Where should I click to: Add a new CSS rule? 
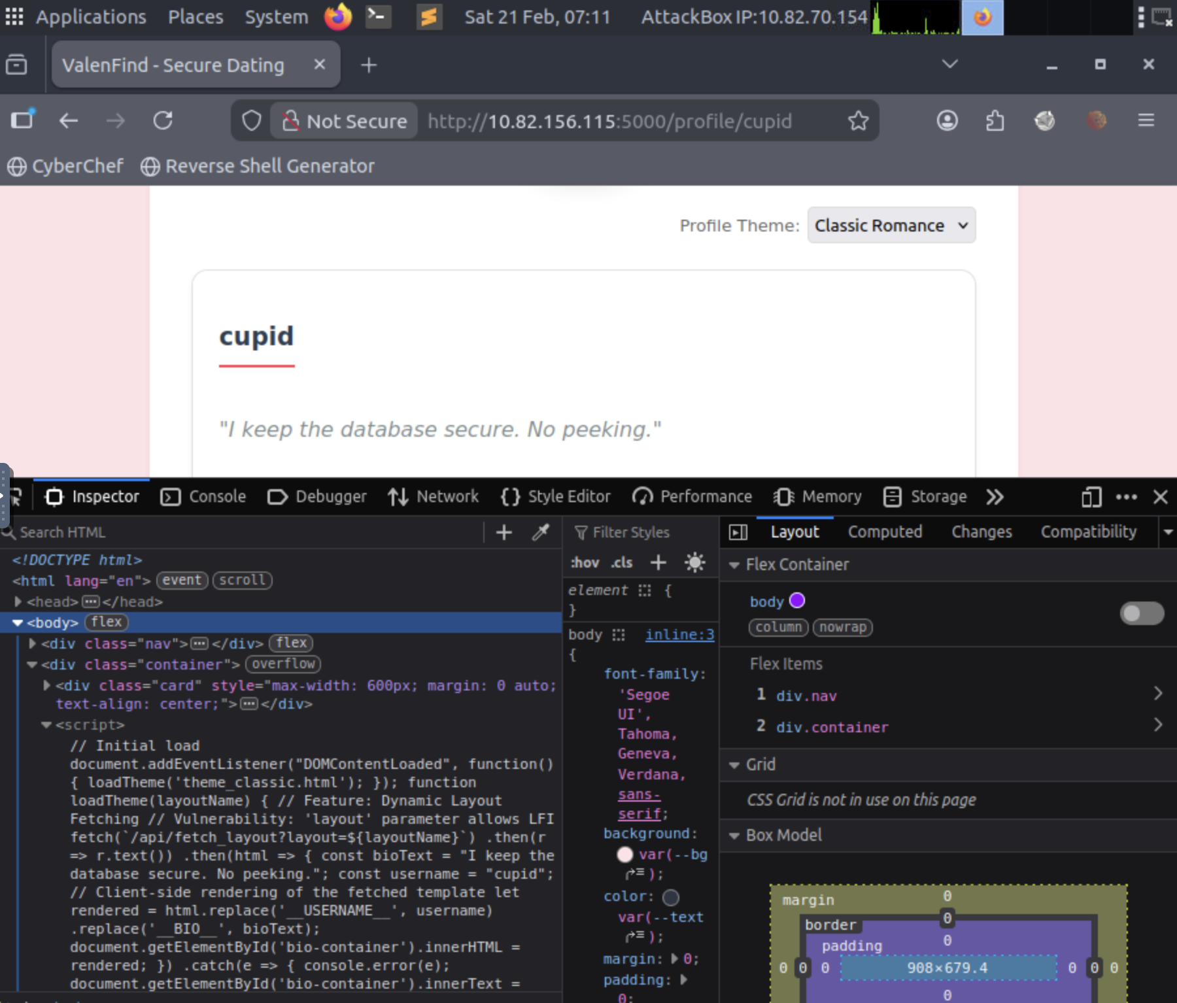coord(658,562)
